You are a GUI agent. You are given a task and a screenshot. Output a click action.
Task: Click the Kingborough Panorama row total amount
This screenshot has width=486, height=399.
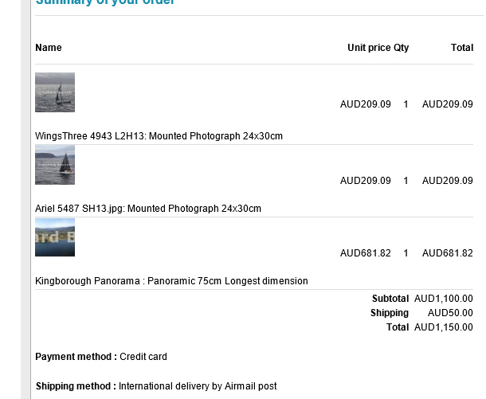[447, 253]
